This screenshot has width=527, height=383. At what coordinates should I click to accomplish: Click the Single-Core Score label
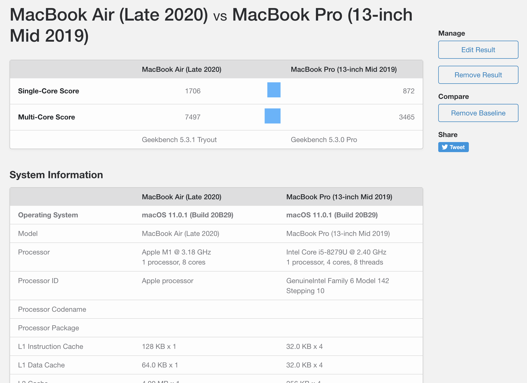(x=48, y=91)
